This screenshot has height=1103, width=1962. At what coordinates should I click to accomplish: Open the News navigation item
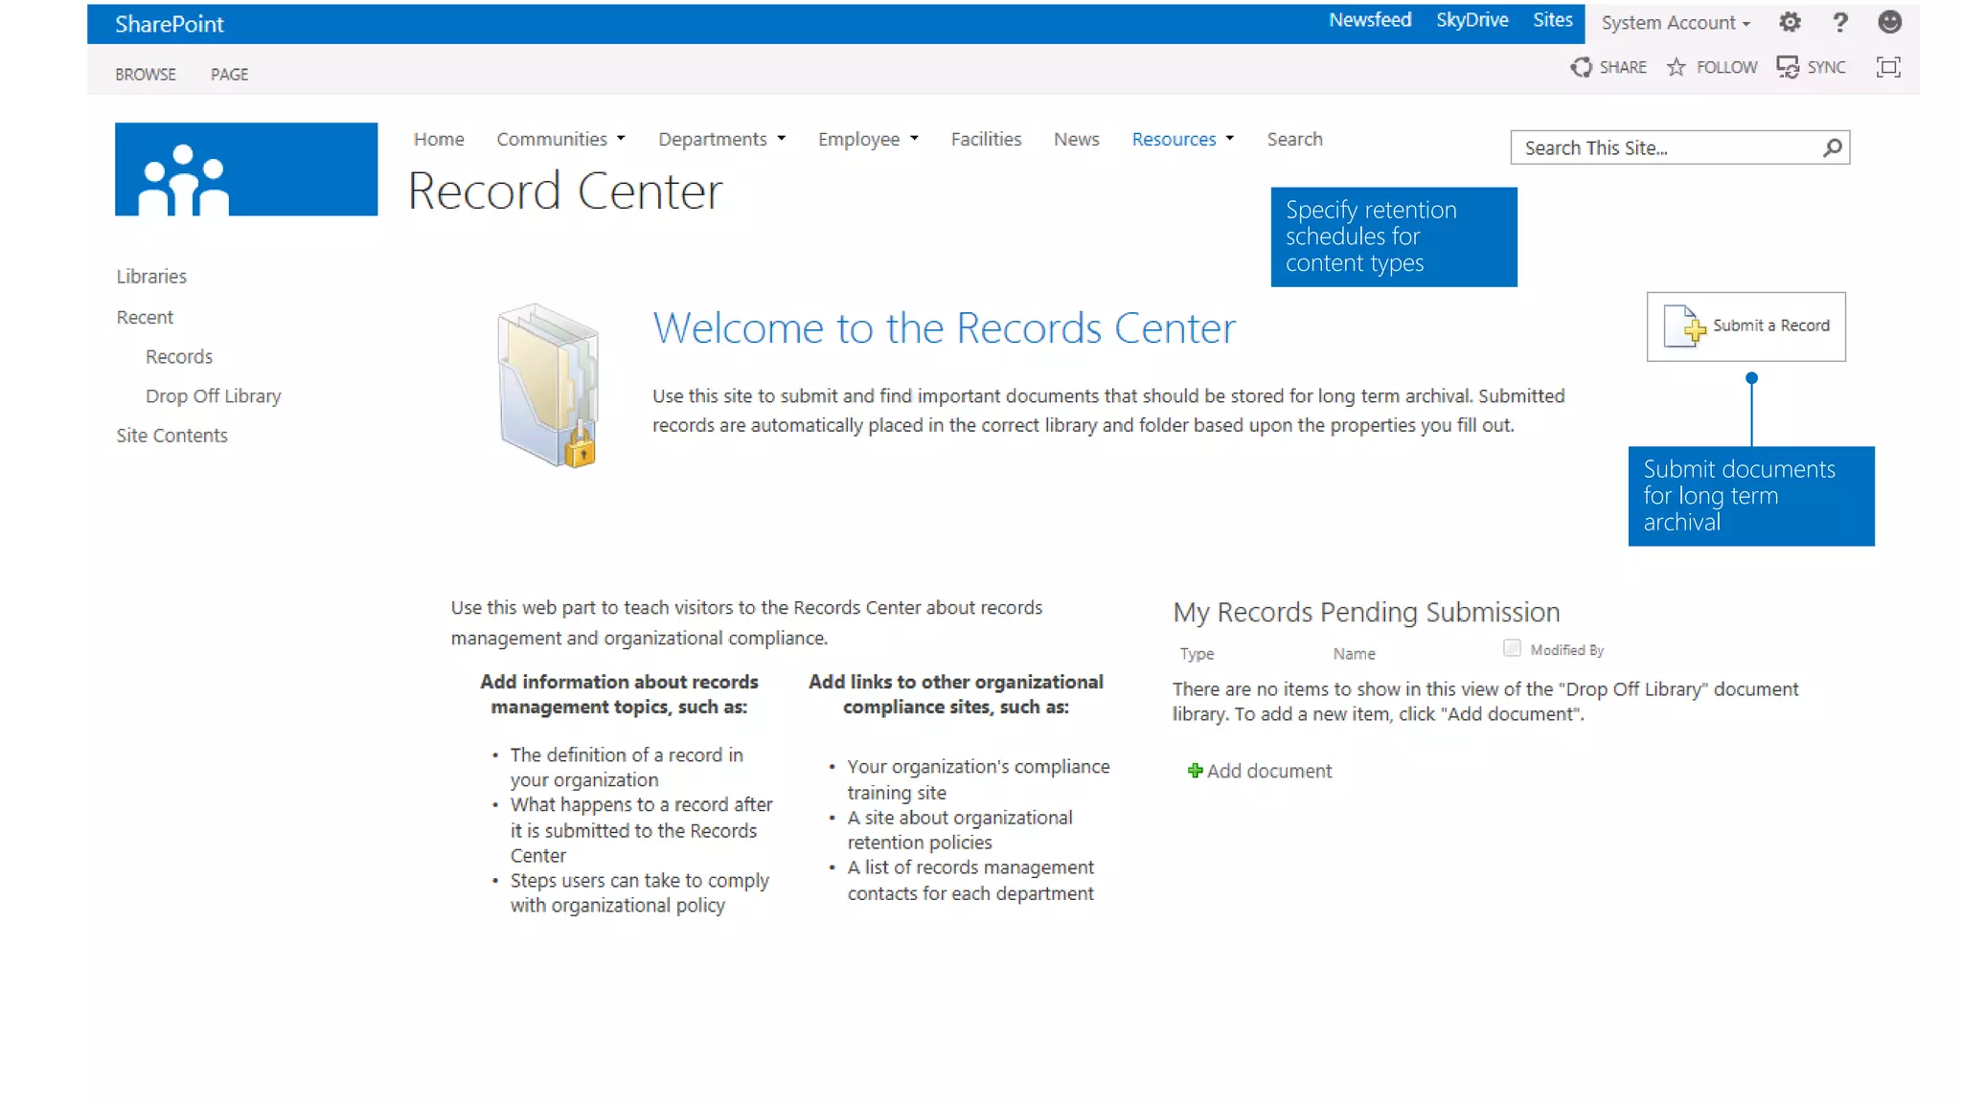click(x=1076, y=139)
